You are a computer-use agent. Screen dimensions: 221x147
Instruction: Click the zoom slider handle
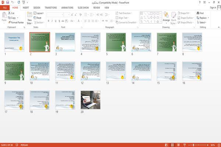(x=193, y=145)
